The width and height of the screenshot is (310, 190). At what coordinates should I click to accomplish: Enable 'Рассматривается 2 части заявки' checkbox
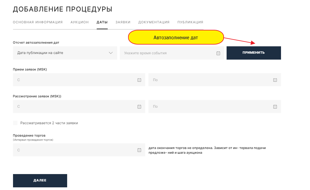coord(15,123)
